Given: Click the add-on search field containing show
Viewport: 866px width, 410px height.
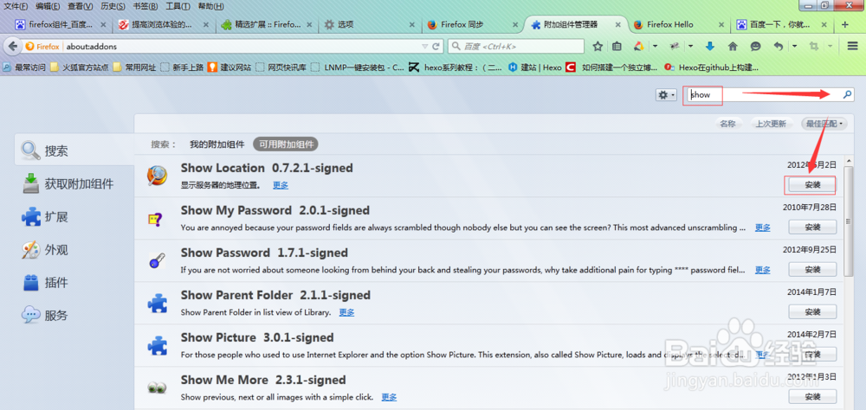Looking at the screenshot, I should (x=771, y=95).
